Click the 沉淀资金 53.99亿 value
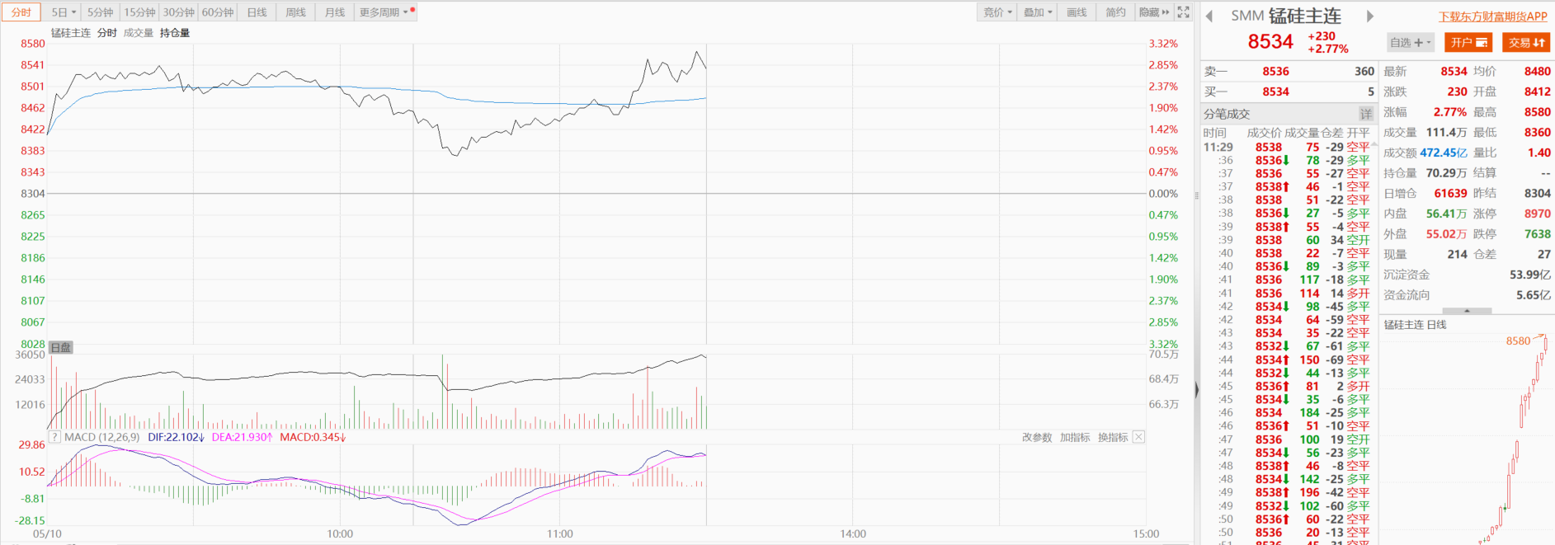The image size is (1555, 545). pyautogui.click(x=1529, y=275)
